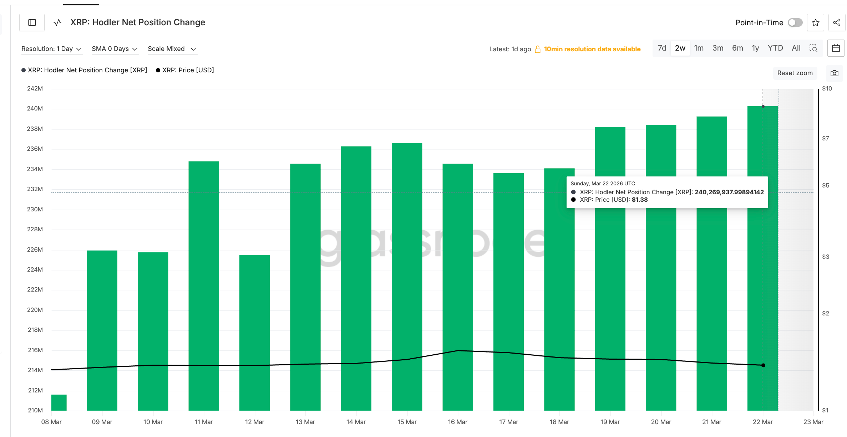This screenshot has height=437, width=847.
Task: Open 10min resolution data available link
Action: click(592, 49)
